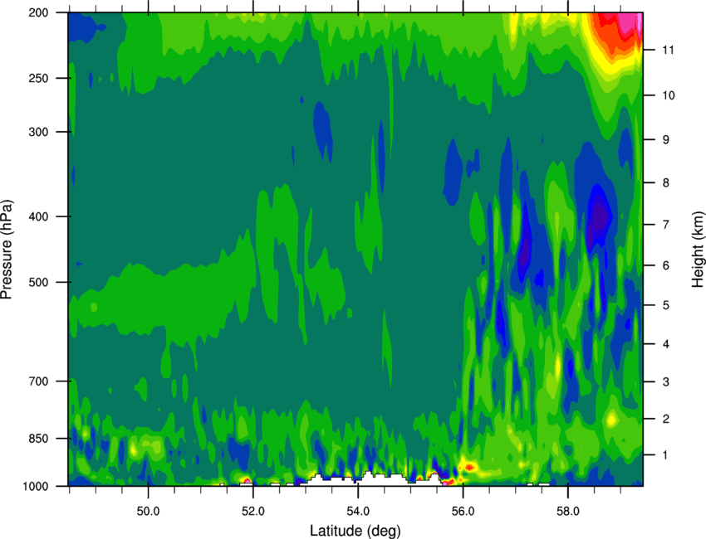
Task: Click the 3 km height label
Action: click(x=666, y=381)
